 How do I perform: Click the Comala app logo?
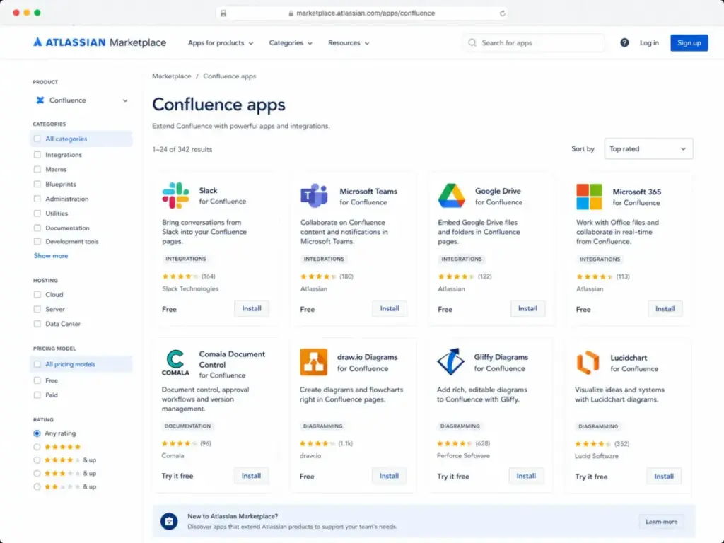pos(175,363)
